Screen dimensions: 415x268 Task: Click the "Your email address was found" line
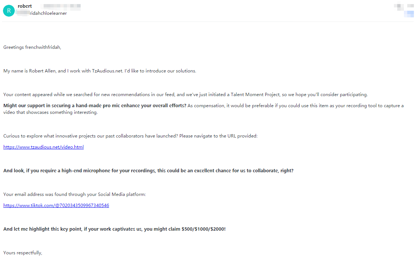click(75, 194)
